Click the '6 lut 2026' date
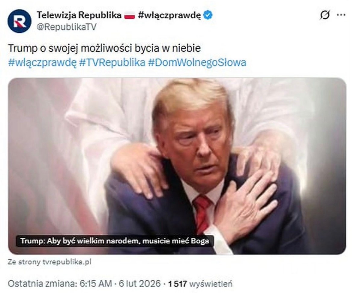Viewport: 355px width, 293px height. pos(140,283)
